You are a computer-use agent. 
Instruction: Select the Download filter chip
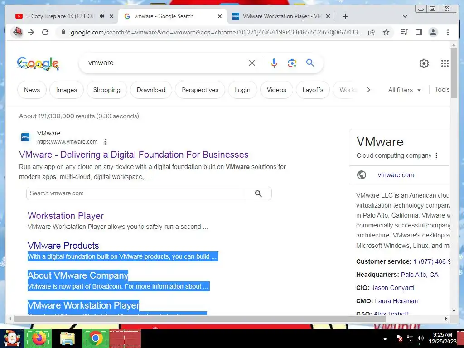tap(151, 90)
